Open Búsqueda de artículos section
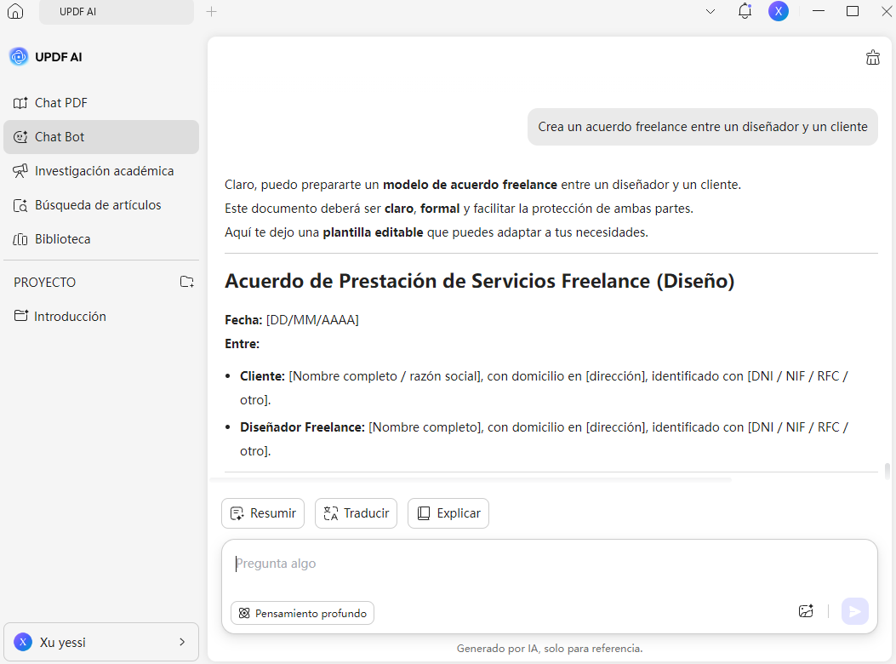 101,205
